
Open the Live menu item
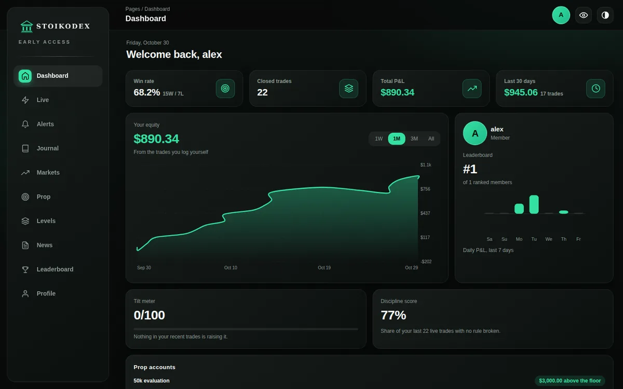click(58, 100)
